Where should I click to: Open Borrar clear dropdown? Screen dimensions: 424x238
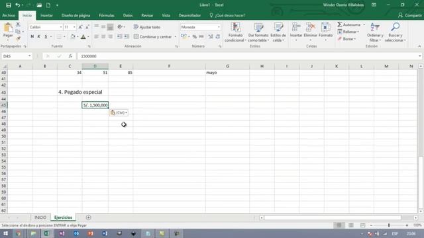pyautogui.click(x=346, y=39)
